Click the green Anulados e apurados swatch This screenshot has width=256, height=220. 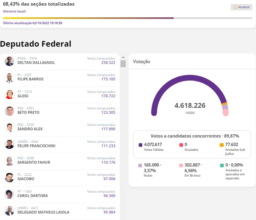[222, 165]
